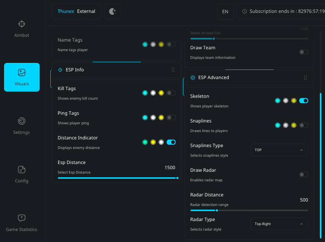Click the ESP Info drag handle
The height and width of the screenshot is (242, 325).
[173, 70]
